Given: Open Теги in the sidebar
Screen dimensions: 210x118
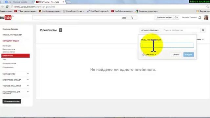Looking at the screenshot, I should 4,60.
